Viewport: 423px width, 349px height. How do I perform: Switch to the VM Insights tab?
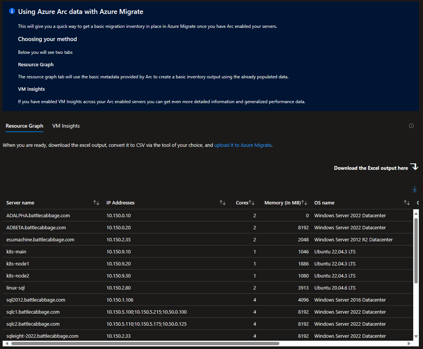(x=66, y=126)
